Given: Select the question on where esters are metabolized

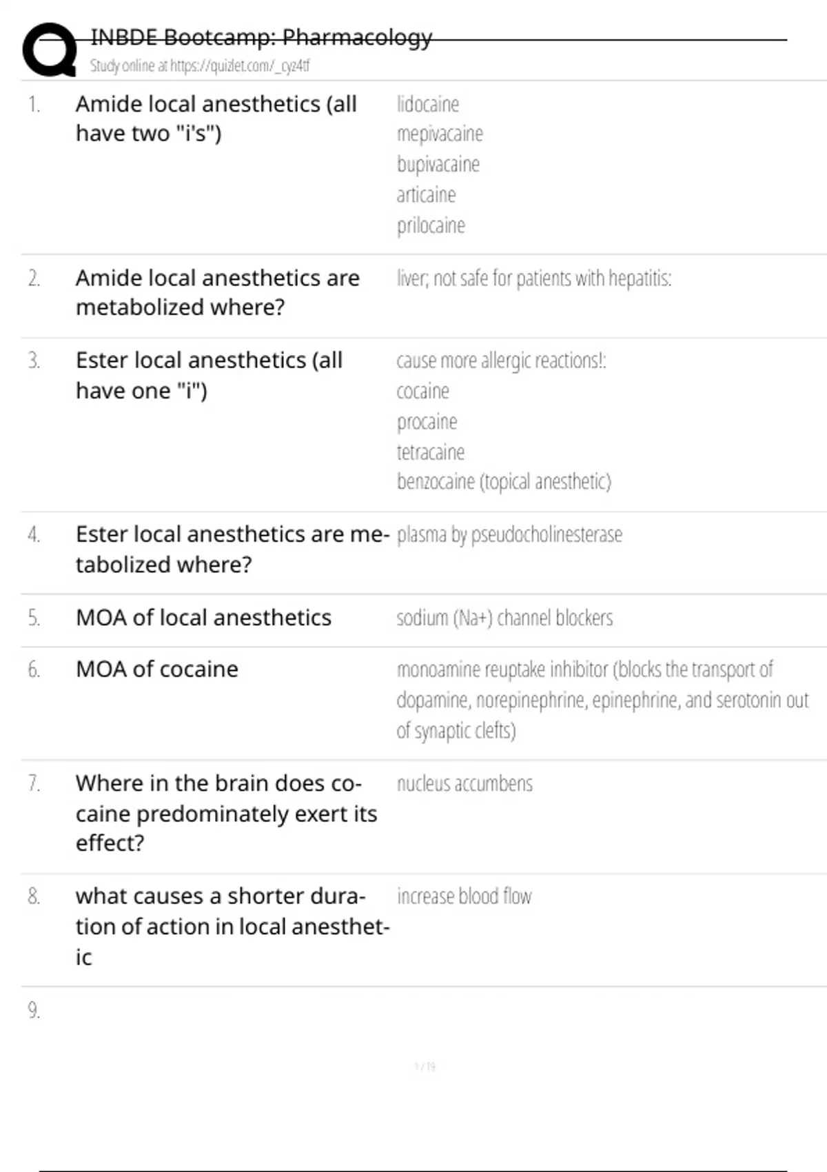Looking at the screenshot, I should pyautogui.click(x=232, y=549).
